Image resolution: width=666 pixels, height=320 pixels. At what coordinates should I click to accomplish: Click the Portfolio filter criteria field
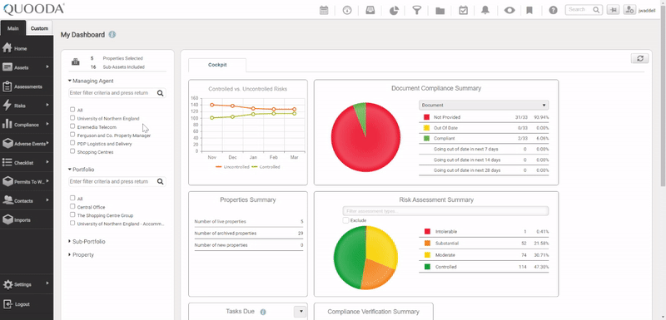coord(112,181)
